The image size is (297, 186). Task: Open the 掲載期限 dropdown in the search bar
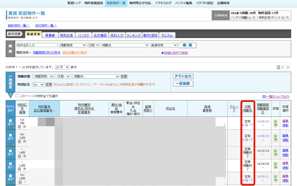coord(73,45)
